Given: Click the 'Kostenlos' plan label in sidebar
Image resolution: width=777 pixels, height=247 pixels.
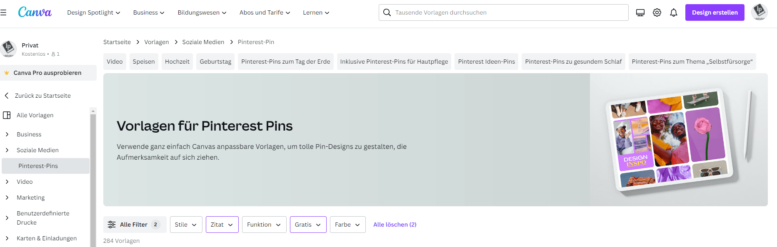Looking at the screenshot, I should click(x=33, y=54).
